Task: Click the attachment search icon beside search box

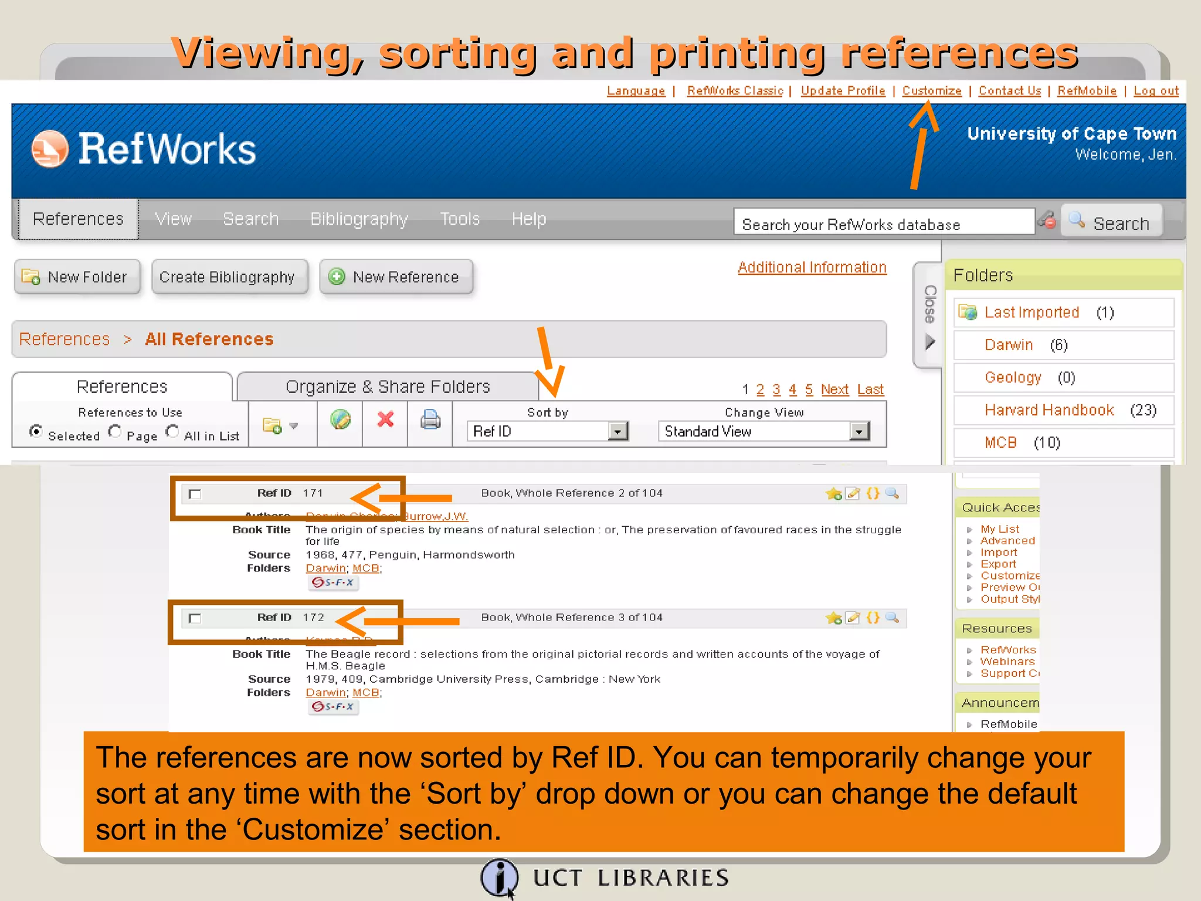Action: pyautogui.click(x=1047, y=221)
